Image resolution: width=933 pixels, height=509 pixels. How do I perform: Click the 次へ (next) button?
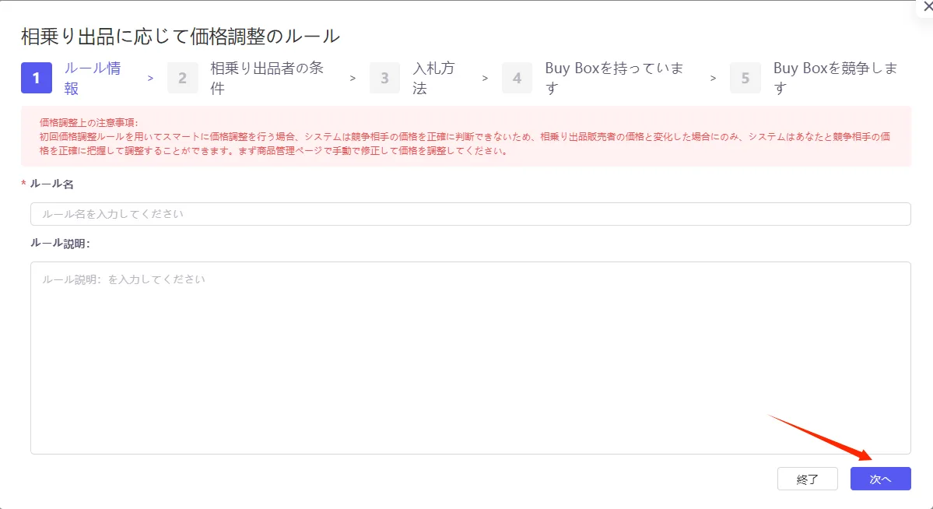pos(880,479)
